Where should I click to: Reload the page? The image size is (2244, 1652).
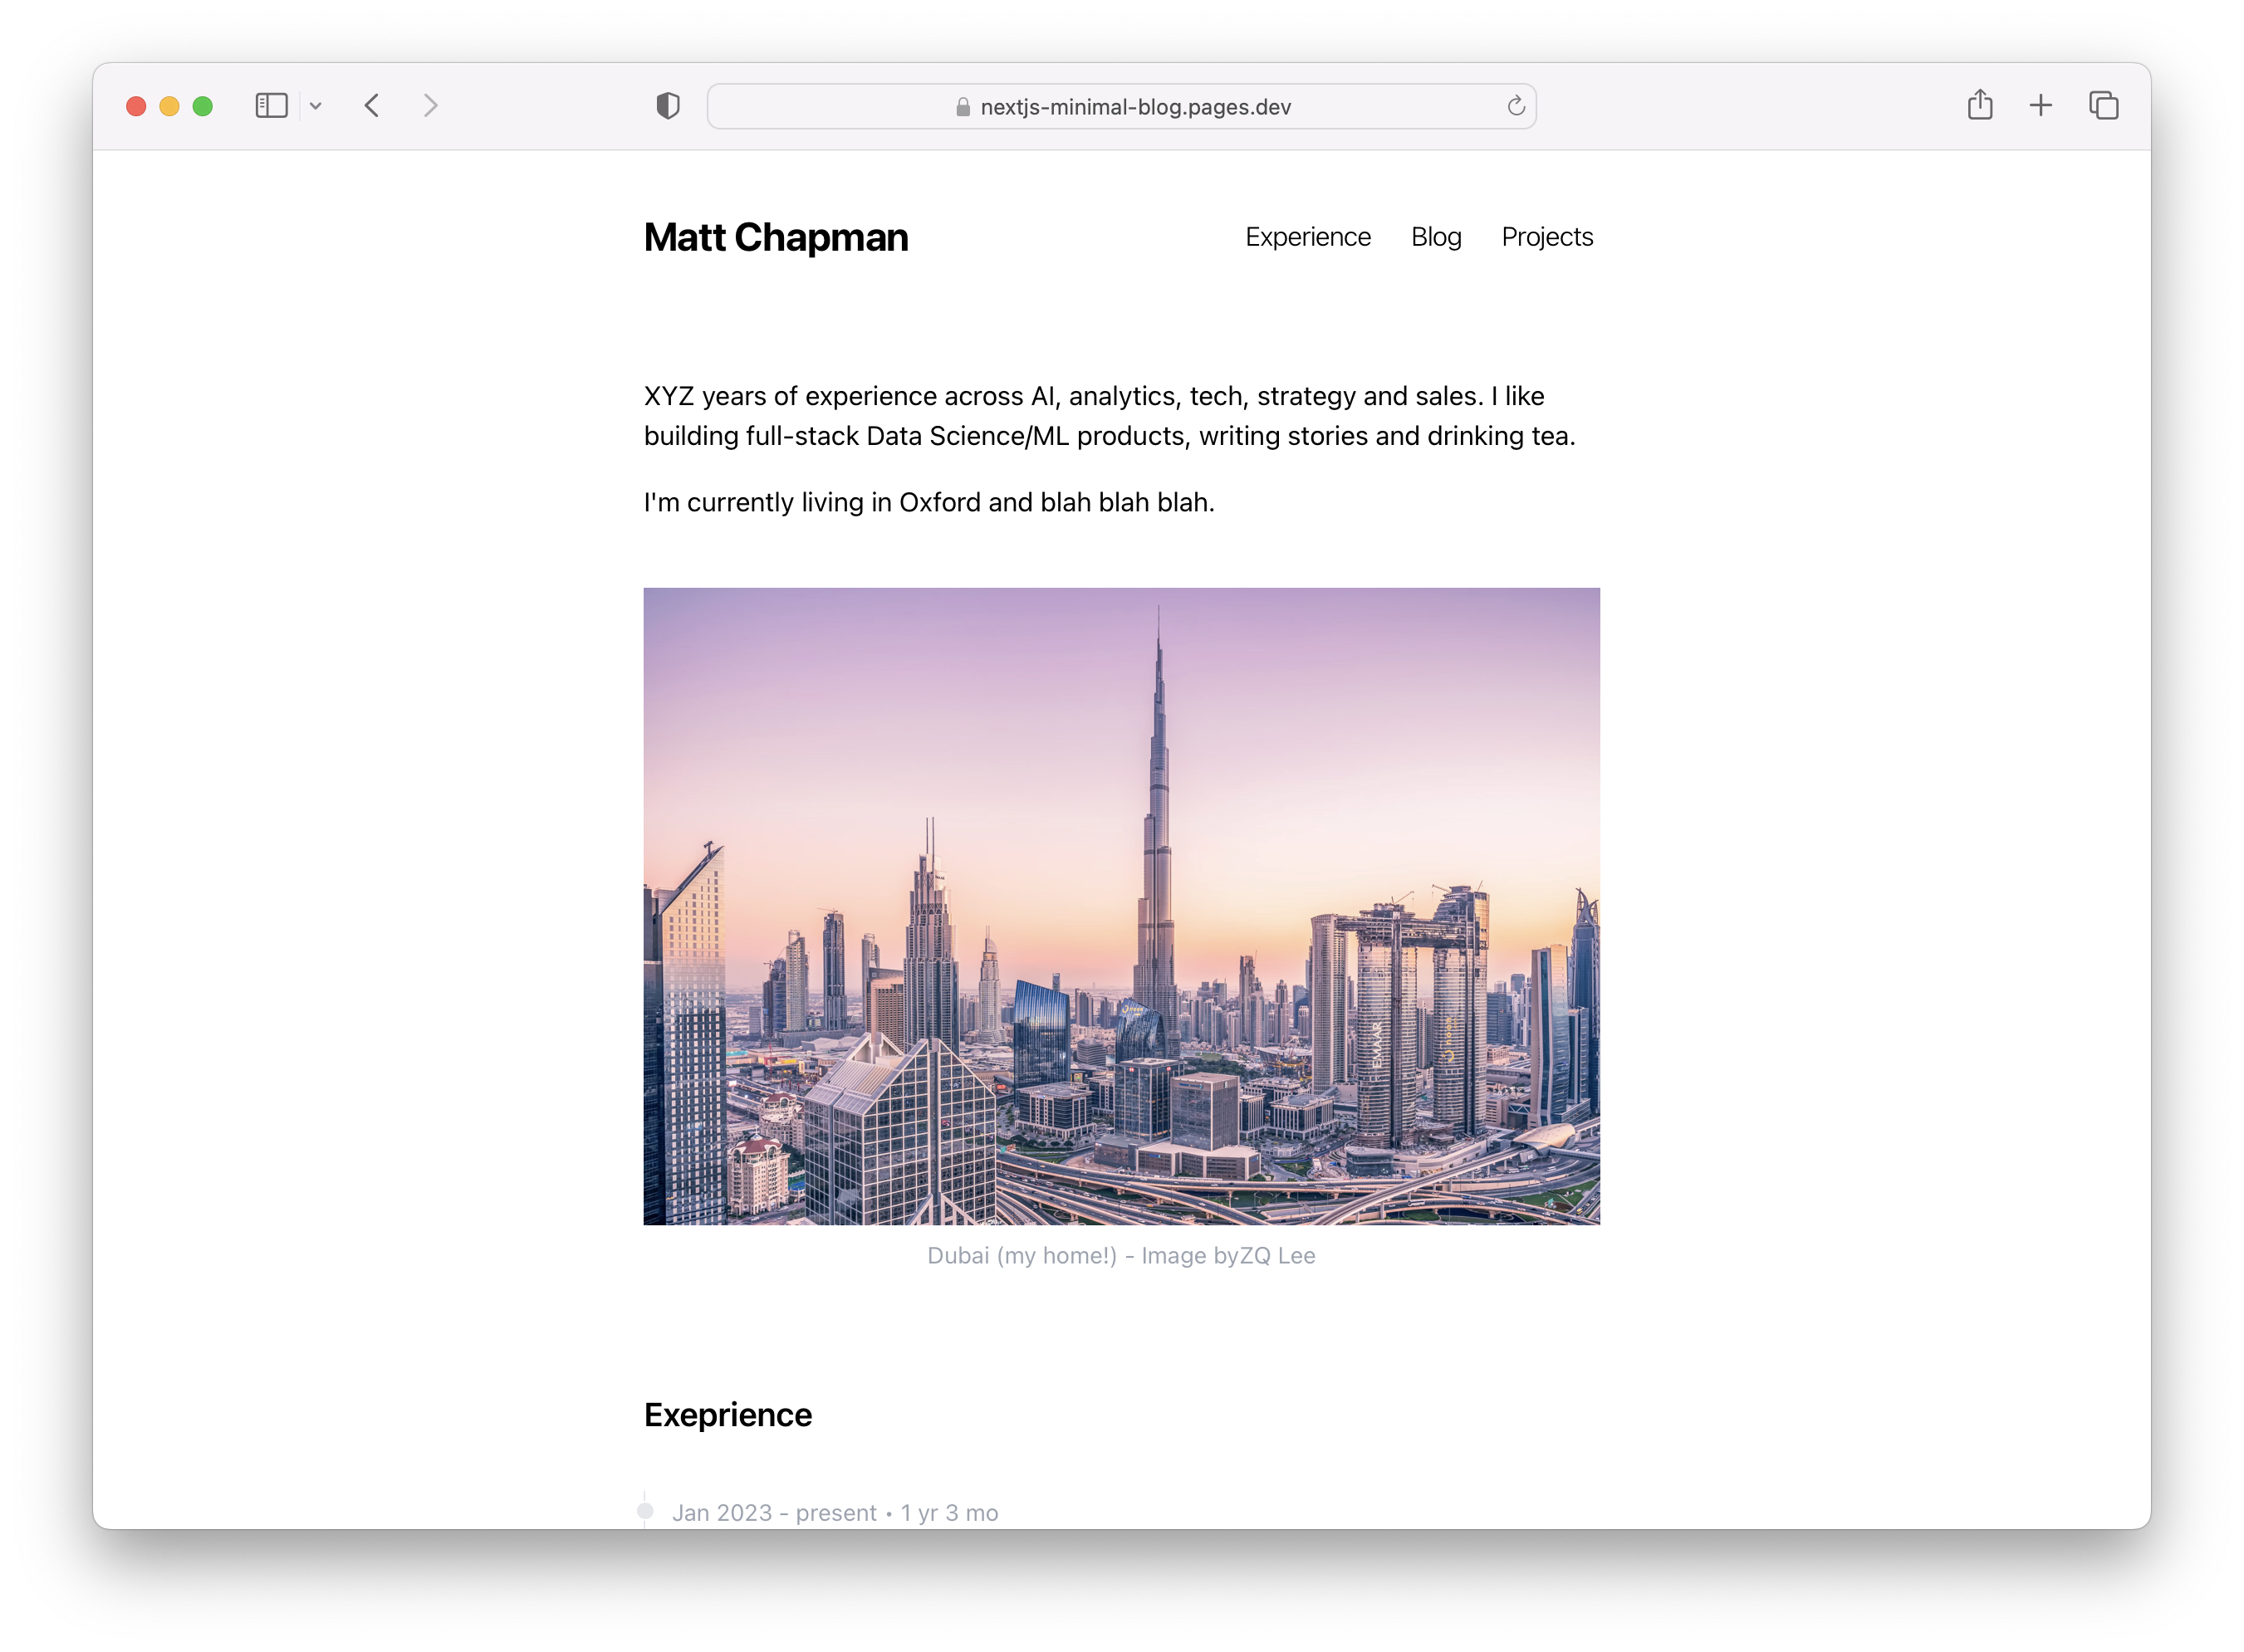pos(1516,106)
